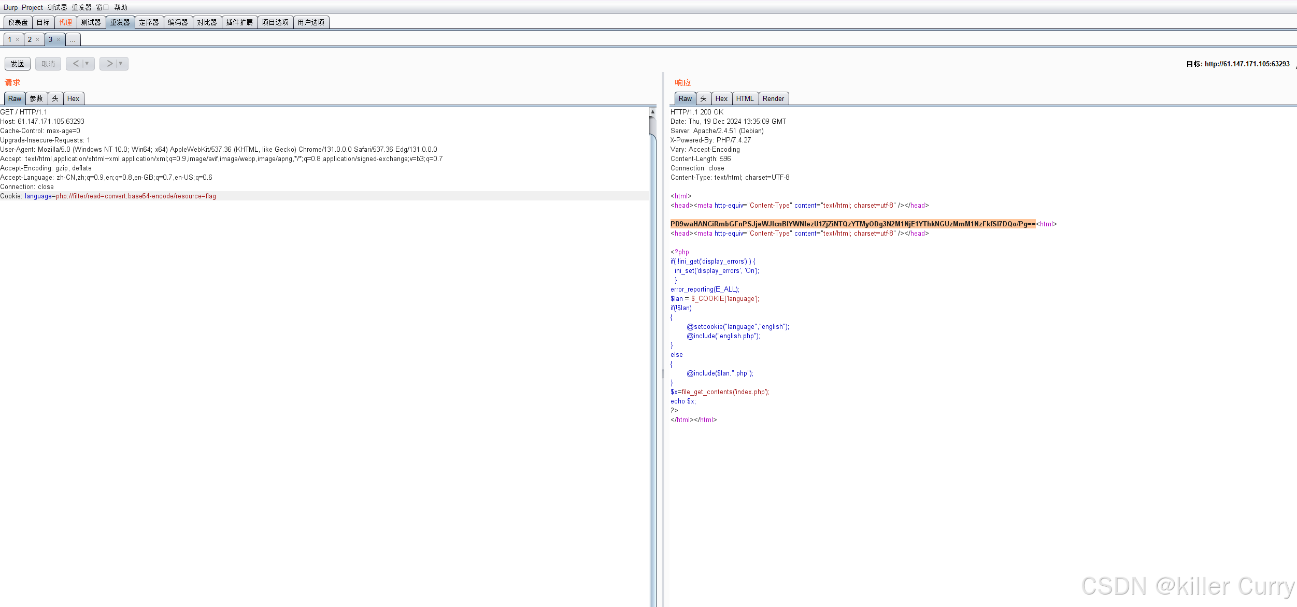Expand the forward history dropdown arrow

click(121, 64)
